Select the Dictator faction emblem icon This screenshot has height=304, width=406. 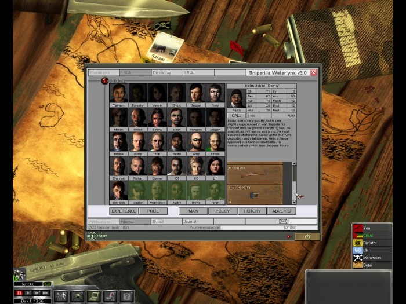click(358, 243)
